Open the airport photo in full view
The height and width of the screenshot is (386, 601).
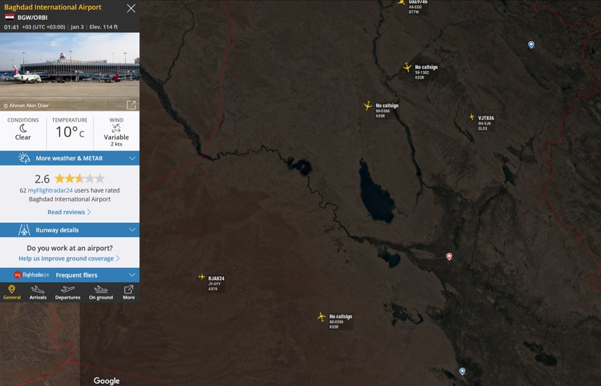(x=131, y=105)
